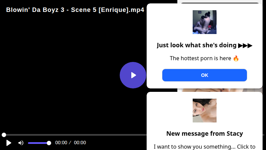Click the small play icon in control bar
Screen dimensions: 266x150
tap(9, 143)
